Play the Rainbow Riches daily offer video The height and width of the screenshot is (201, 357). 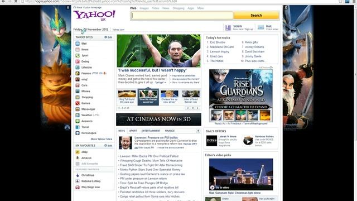[x=248, y=141]
